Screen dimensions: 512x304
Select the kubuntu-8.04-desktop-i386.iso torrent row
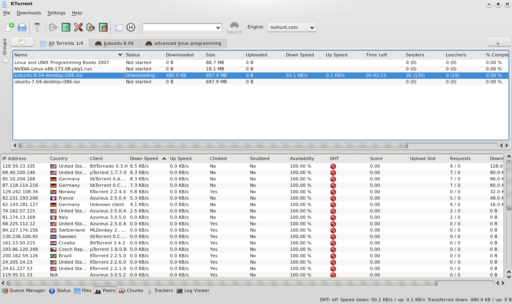pos(261,75)
